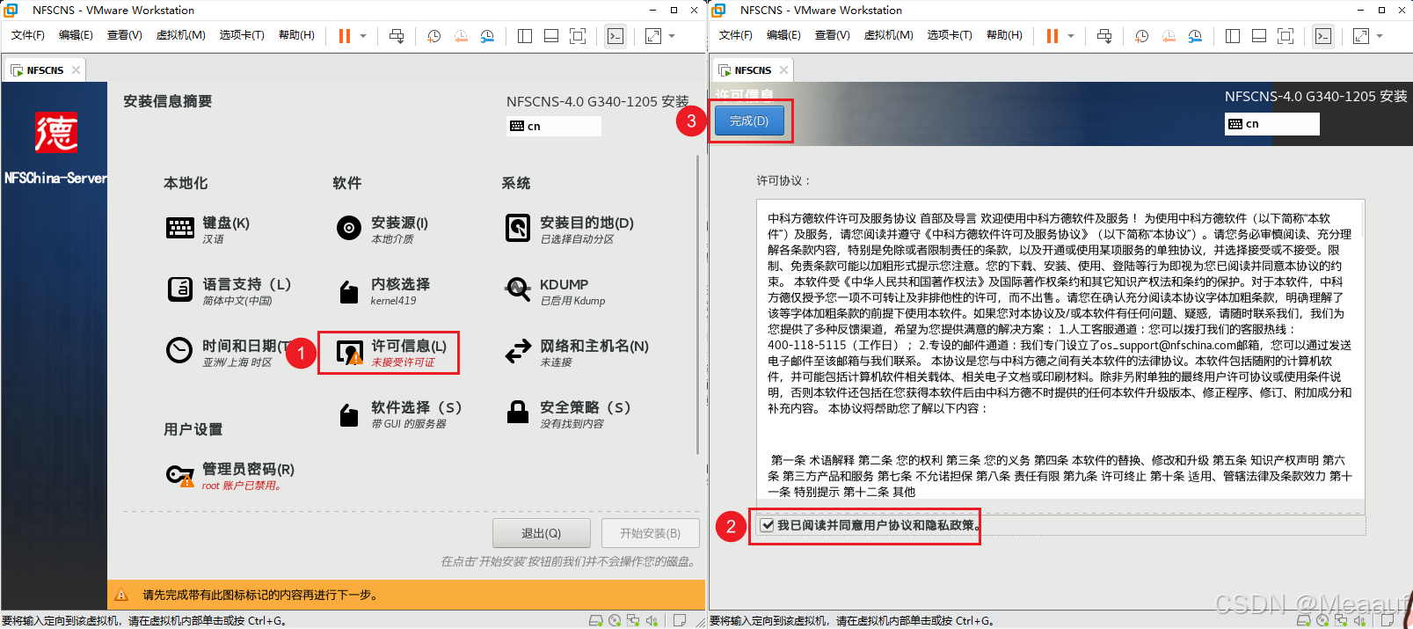Enter full screen in right window toolbar
Image resolution: width=1413 pixels, height=629 pixels.
coord(1286,36)
